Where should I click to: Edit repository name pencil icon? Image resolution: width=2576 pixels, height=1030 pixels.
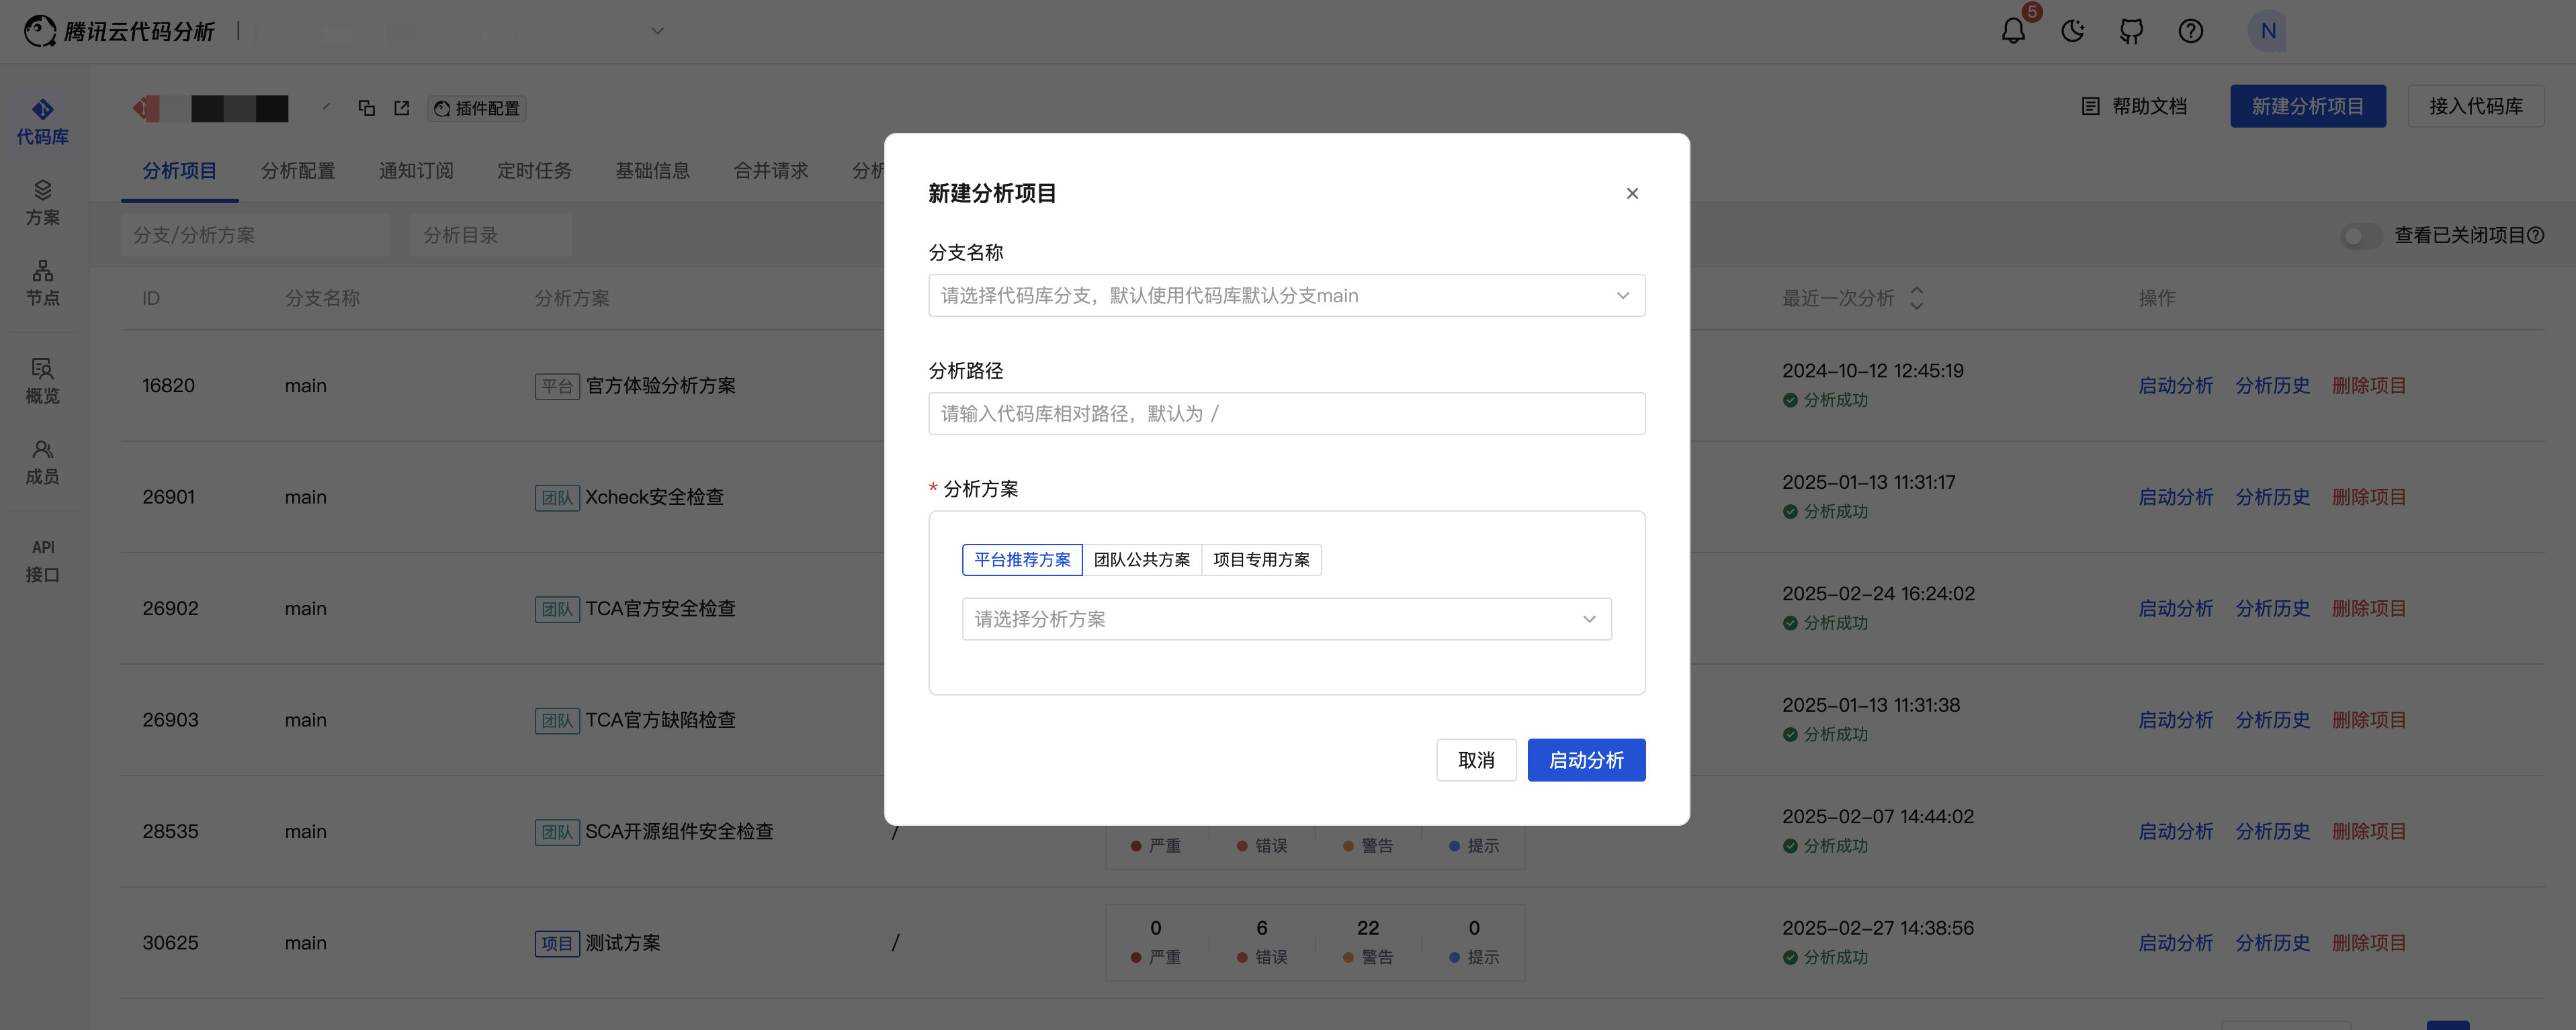tap(326, 106)
